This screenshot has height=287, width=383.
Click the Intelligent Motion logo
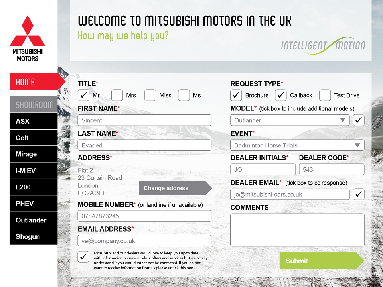(x=323, y=45)
